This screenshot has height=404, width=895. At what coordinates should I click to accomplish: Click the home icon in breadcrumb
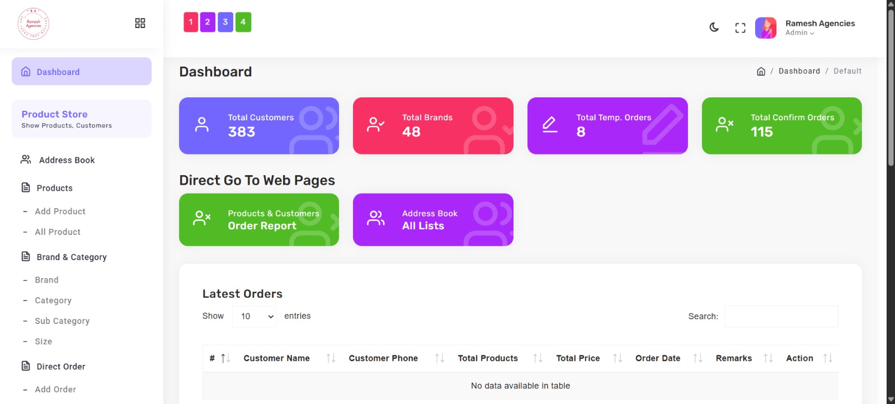click(x=761, y=72)
